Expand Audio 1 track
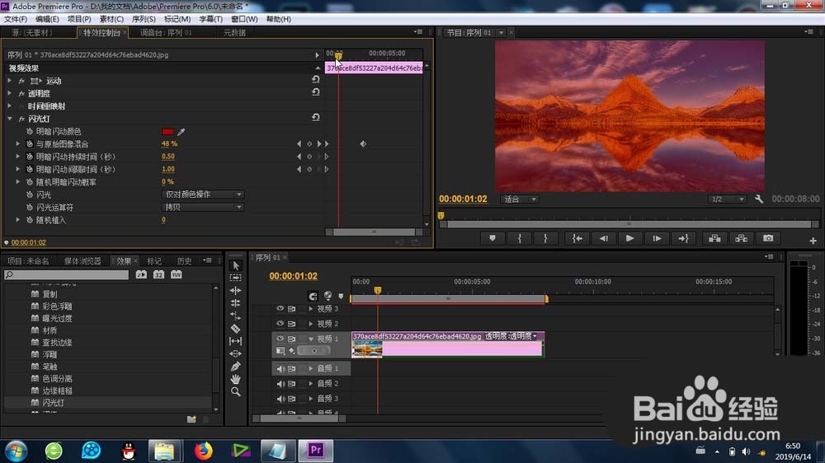The height and width of the screenshot is (463, 825). point(310,368)
